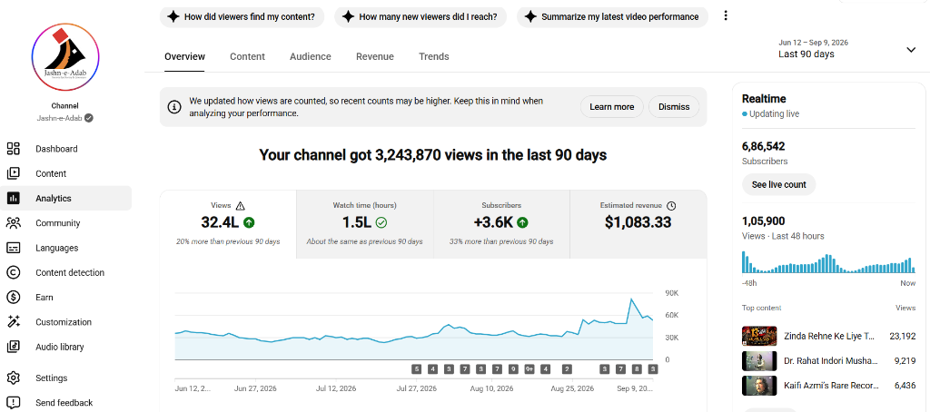Open the Settings gear icon
This screenshot has width=930, height=412.
click(x=13, y=378)
